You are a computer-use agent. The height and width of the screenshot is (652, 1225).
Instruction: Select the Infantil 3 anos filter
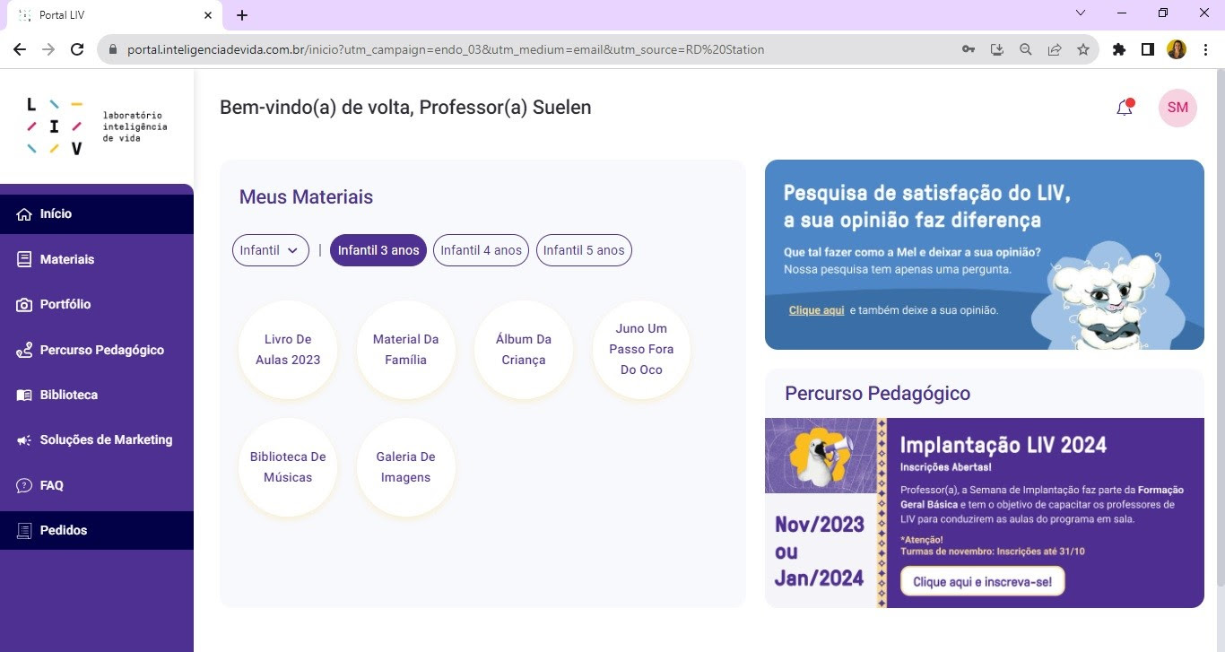[x=378, y=250]
